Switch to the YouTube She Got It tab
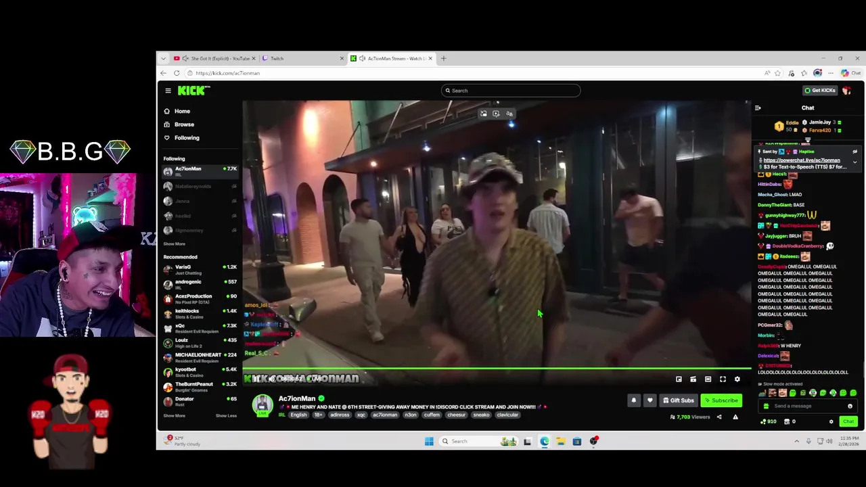Viewport: 866px width, 487px height. click(x=216, y=58)
